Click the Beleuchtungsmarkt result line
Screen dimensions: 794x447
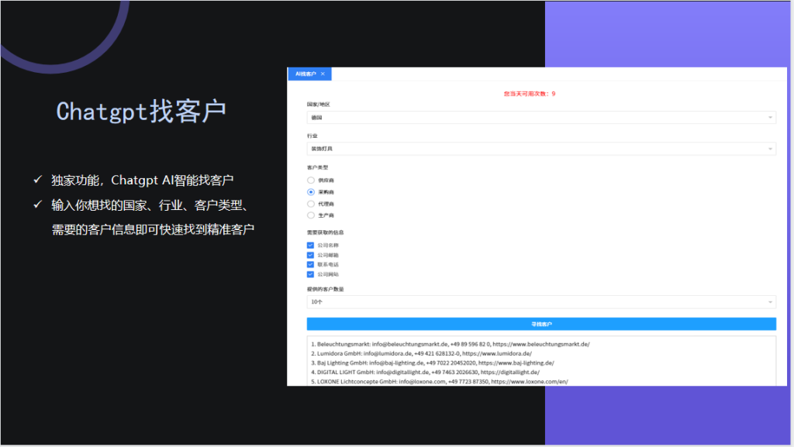click(x=451, y=343)
